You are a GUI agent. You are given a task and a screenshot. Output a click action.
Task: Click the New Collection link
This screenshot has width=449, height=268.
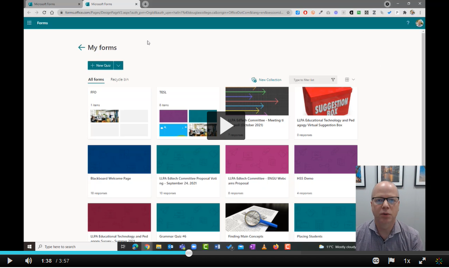[266, 80]
